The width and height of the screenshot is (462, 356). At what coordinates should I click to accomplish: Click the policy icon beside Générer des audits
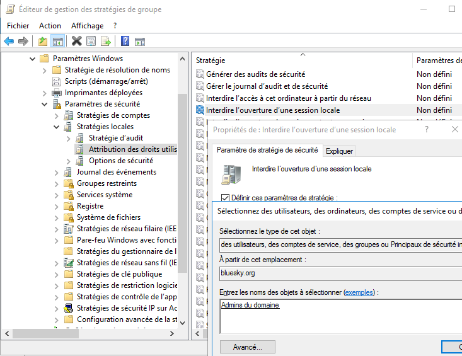coord(200,74)
